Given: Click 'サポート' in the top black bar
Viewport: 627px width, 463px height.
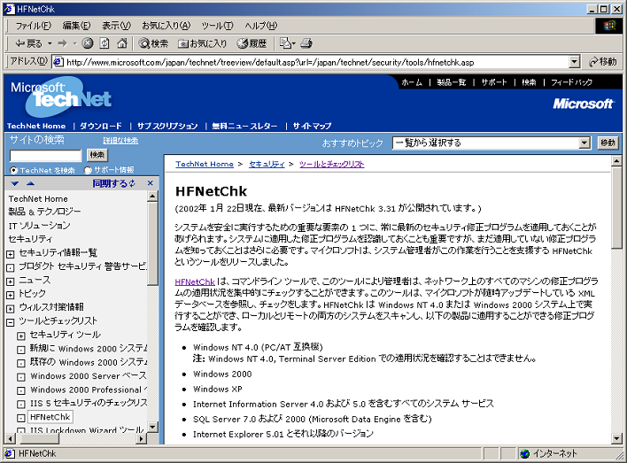Looking at the screenshot, I should [494, 82].
